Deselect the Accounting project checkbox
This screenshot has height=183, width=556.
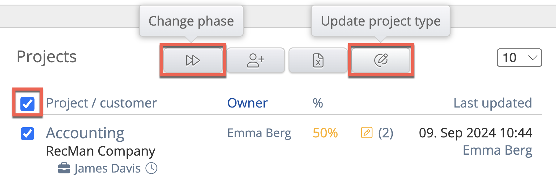point(28,134)
